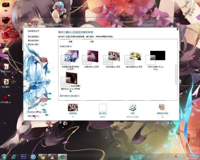Launch Internet Explorer from taskbar

pyautogui.click(x=14, y=157)
